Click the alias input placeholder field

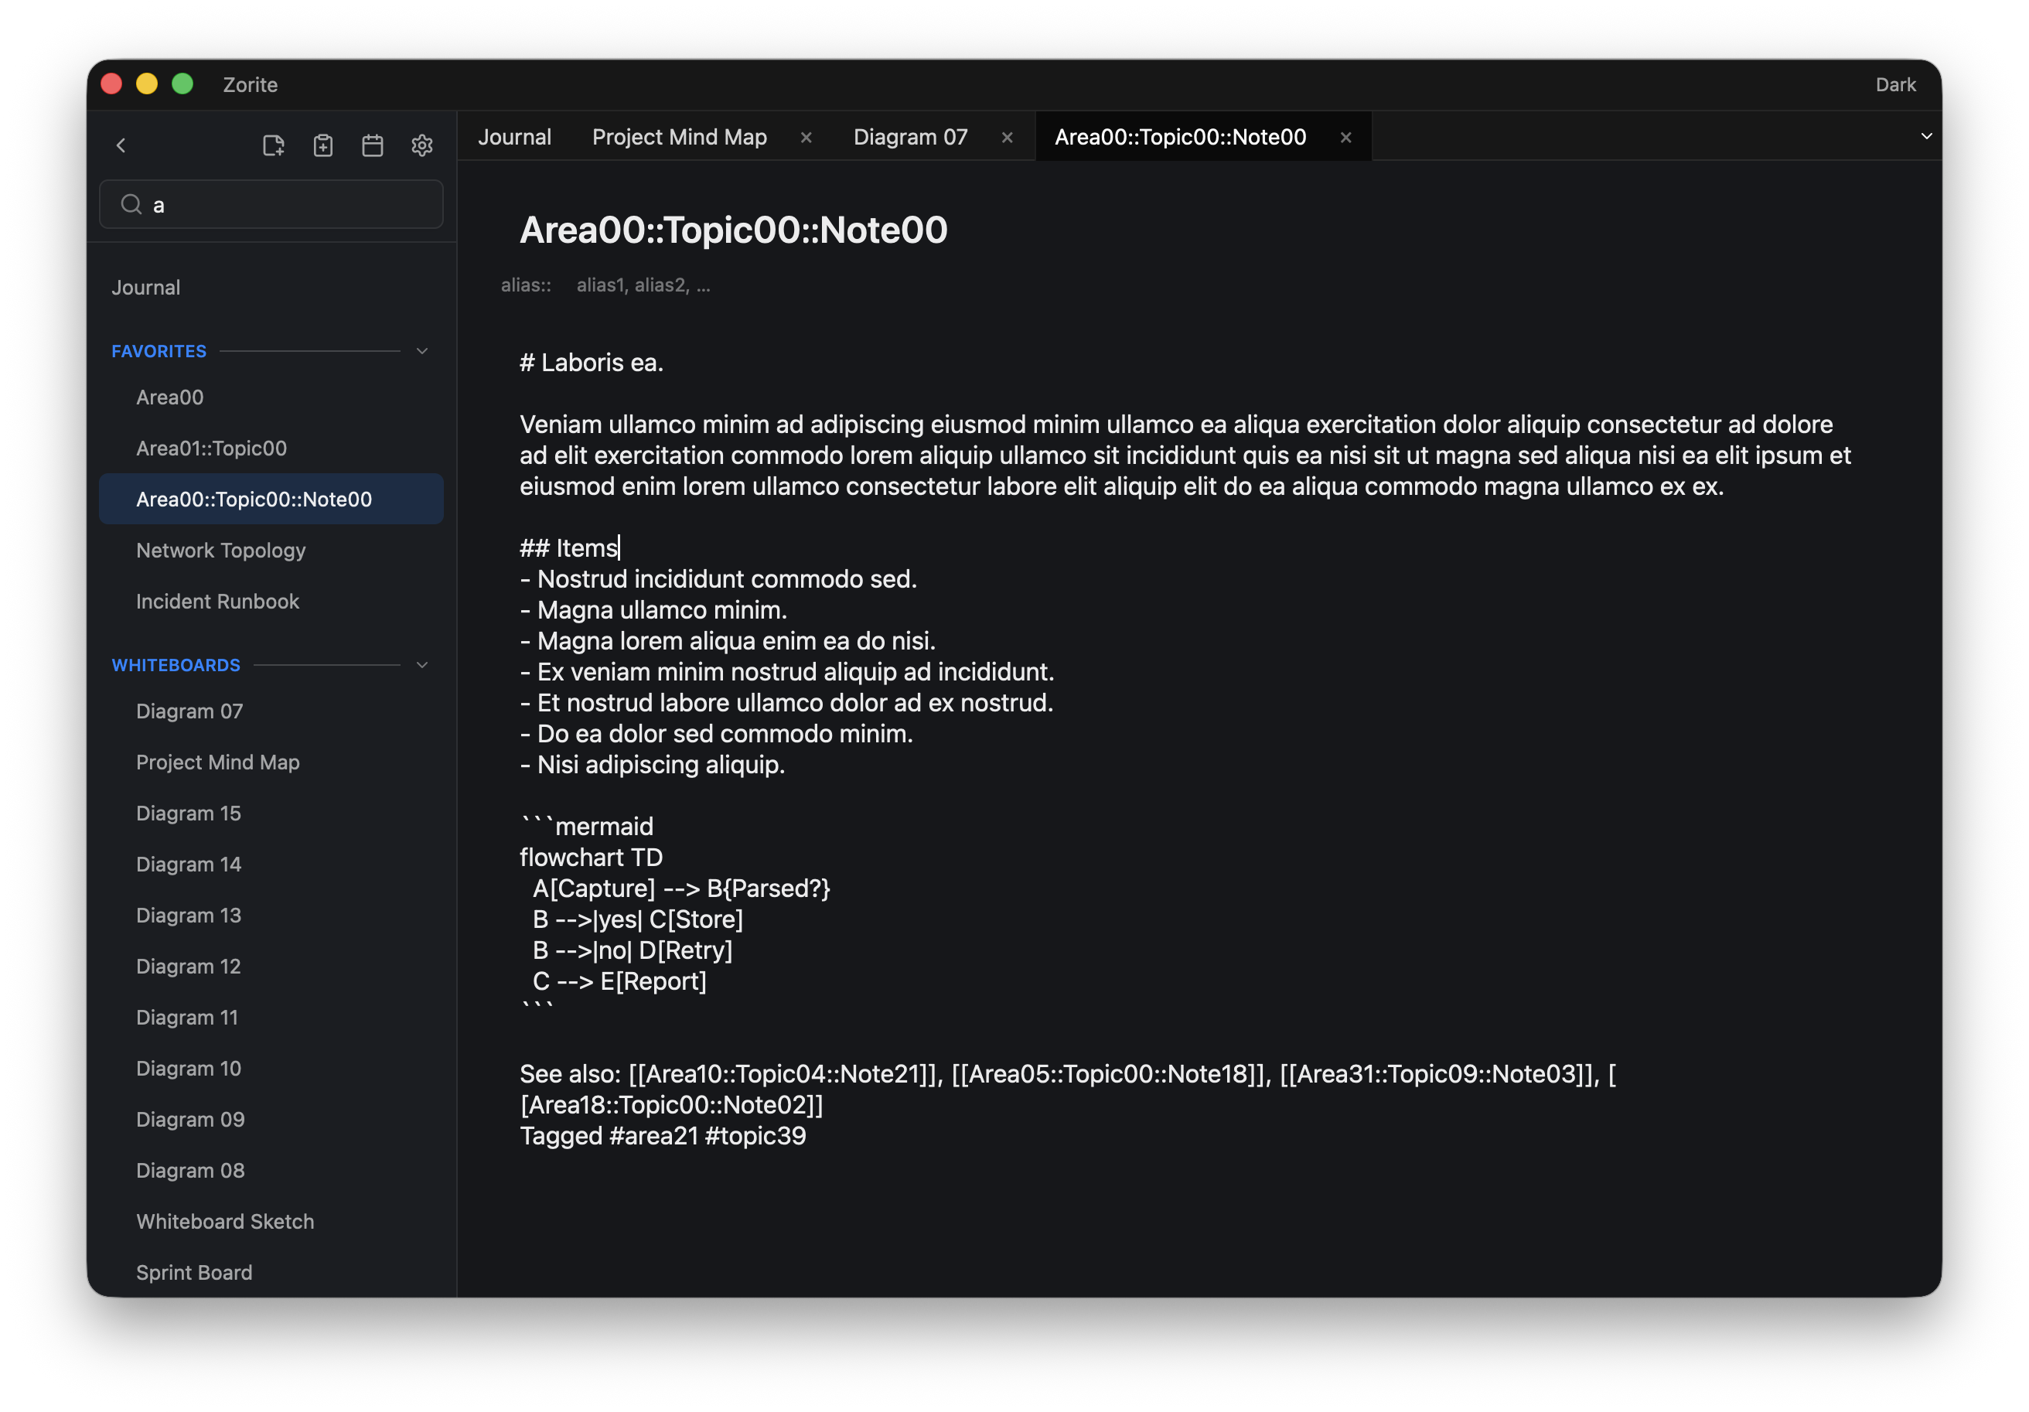[643, 285]
